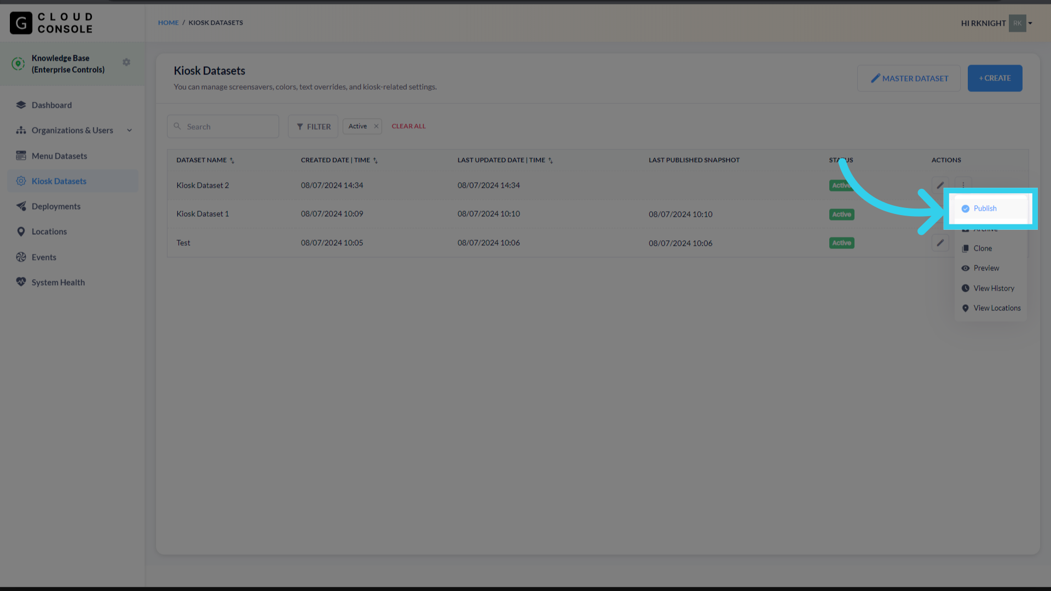The height and width of the screenshot is (591, 1051).
Task: Click published snapshot 08/07/2024 10:10
Action: click(680, 215)
